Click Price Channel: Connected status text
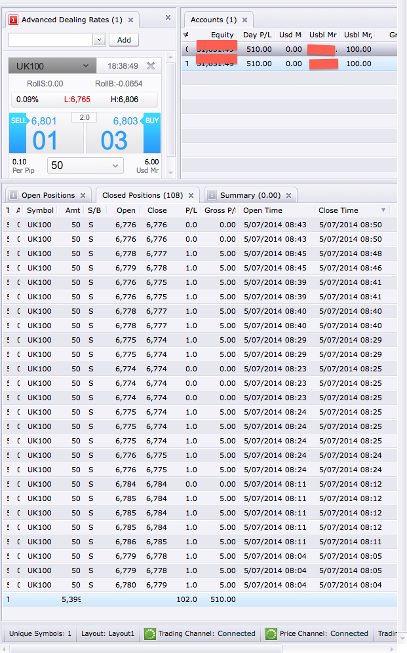 [324, 633]
